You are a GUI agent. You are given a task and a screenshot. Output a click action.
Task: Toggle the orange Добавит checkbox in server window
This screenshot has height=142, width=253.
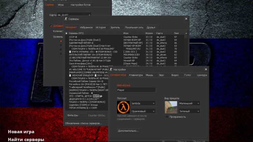(x=51, y=26)
